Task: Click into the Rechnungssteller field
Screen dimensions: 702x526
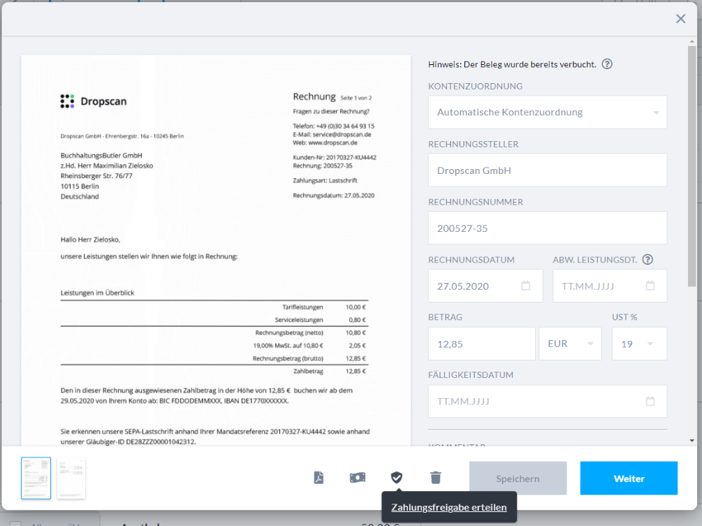Action: (x=547, y=170)
